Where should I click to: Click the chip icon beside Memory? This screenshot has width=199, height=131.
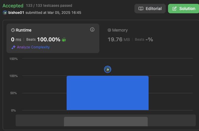point(109,30)
